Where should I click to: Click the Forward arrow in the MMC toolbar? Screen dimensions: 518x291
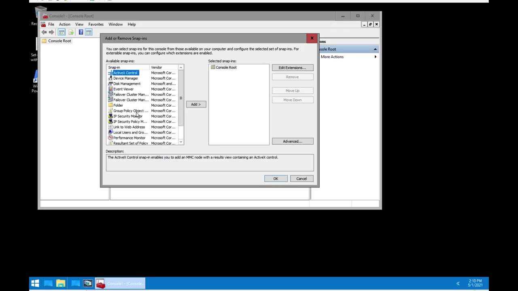click(x=51, y=32)
